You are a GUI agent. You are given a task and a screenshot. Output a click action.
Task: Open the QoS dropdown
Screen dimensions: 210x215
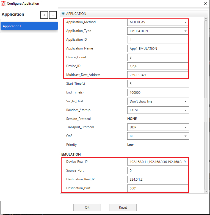pos(158,136)
